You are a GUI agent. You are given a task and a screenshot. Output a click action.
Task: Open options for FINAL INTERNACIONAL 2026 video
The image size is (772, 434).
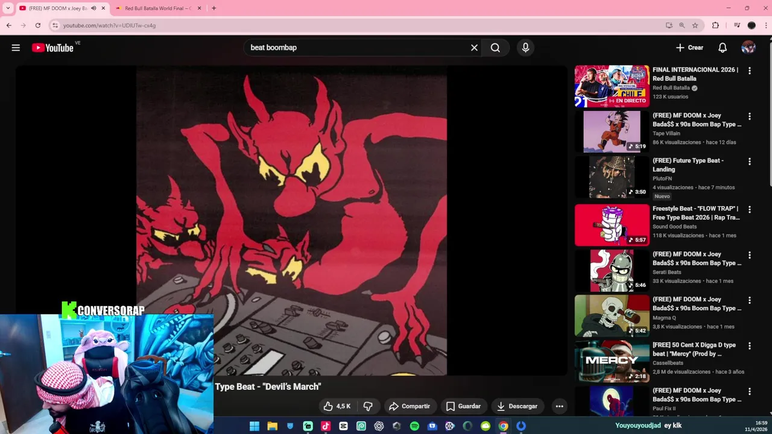click(x=750, y=71)
